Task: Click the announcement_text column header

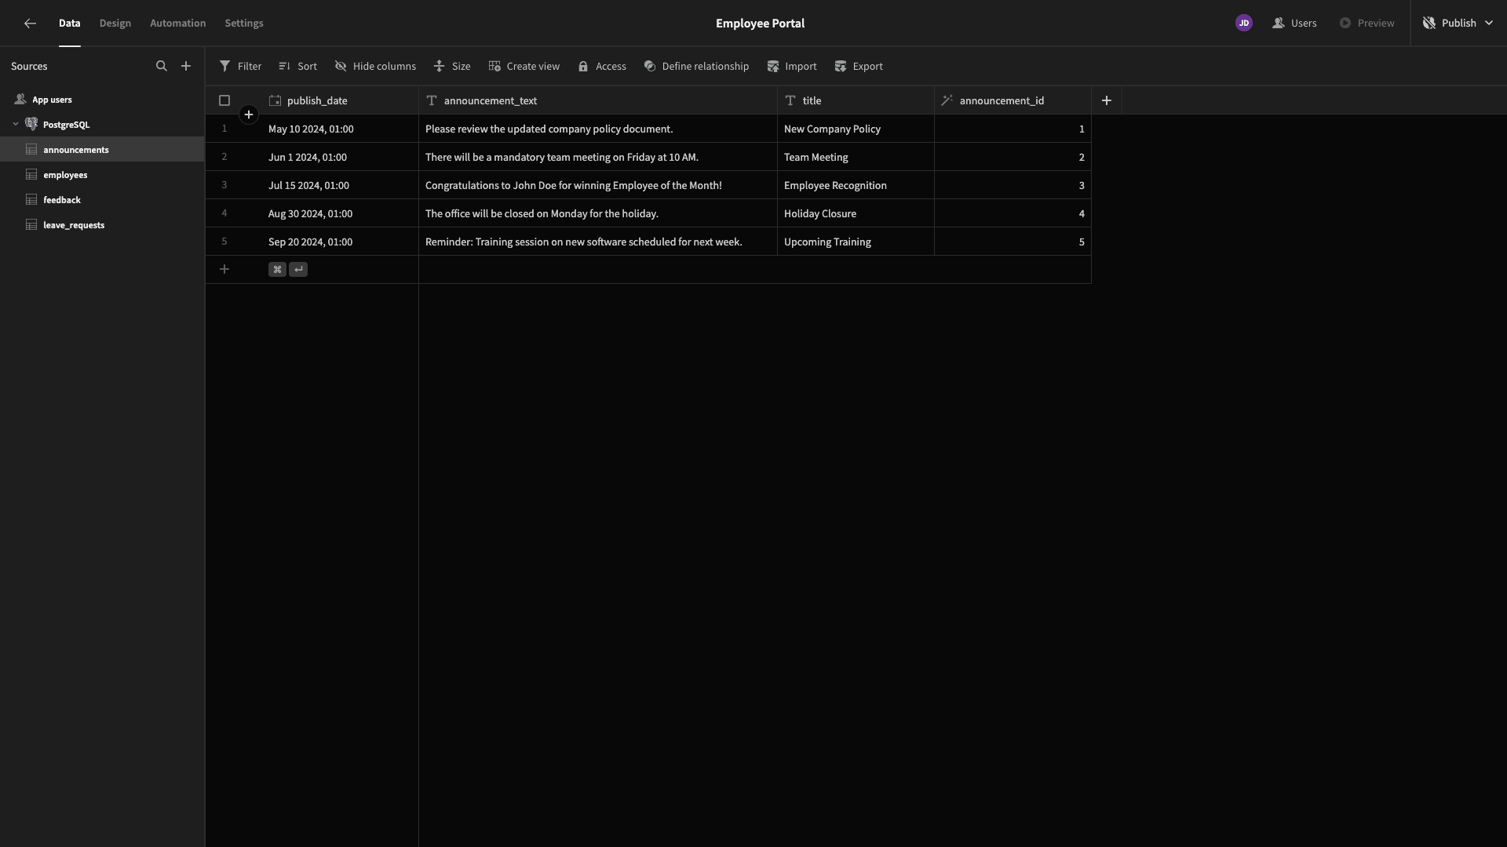Action: click(x=598, y=100)
